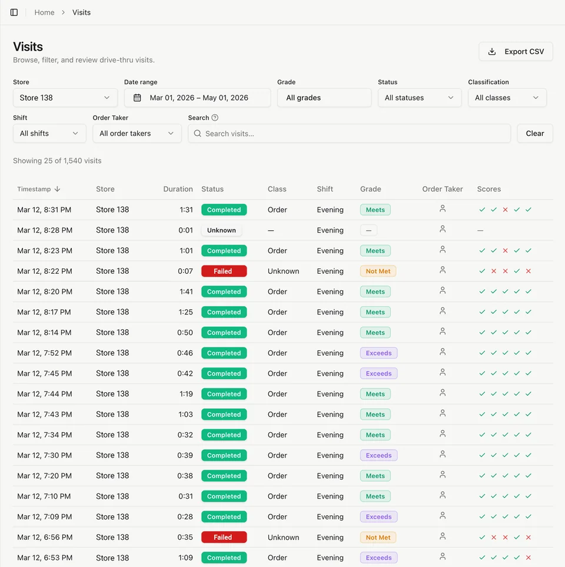Click the calendar icon in Date range

tap(137, 98)
